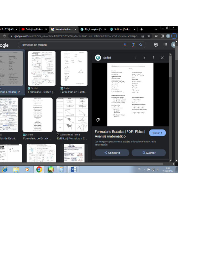Viewport: 198px width, 265px height.
Task: Open the Google apps grid
Action: pyautogui.click(x=165, y=45)
